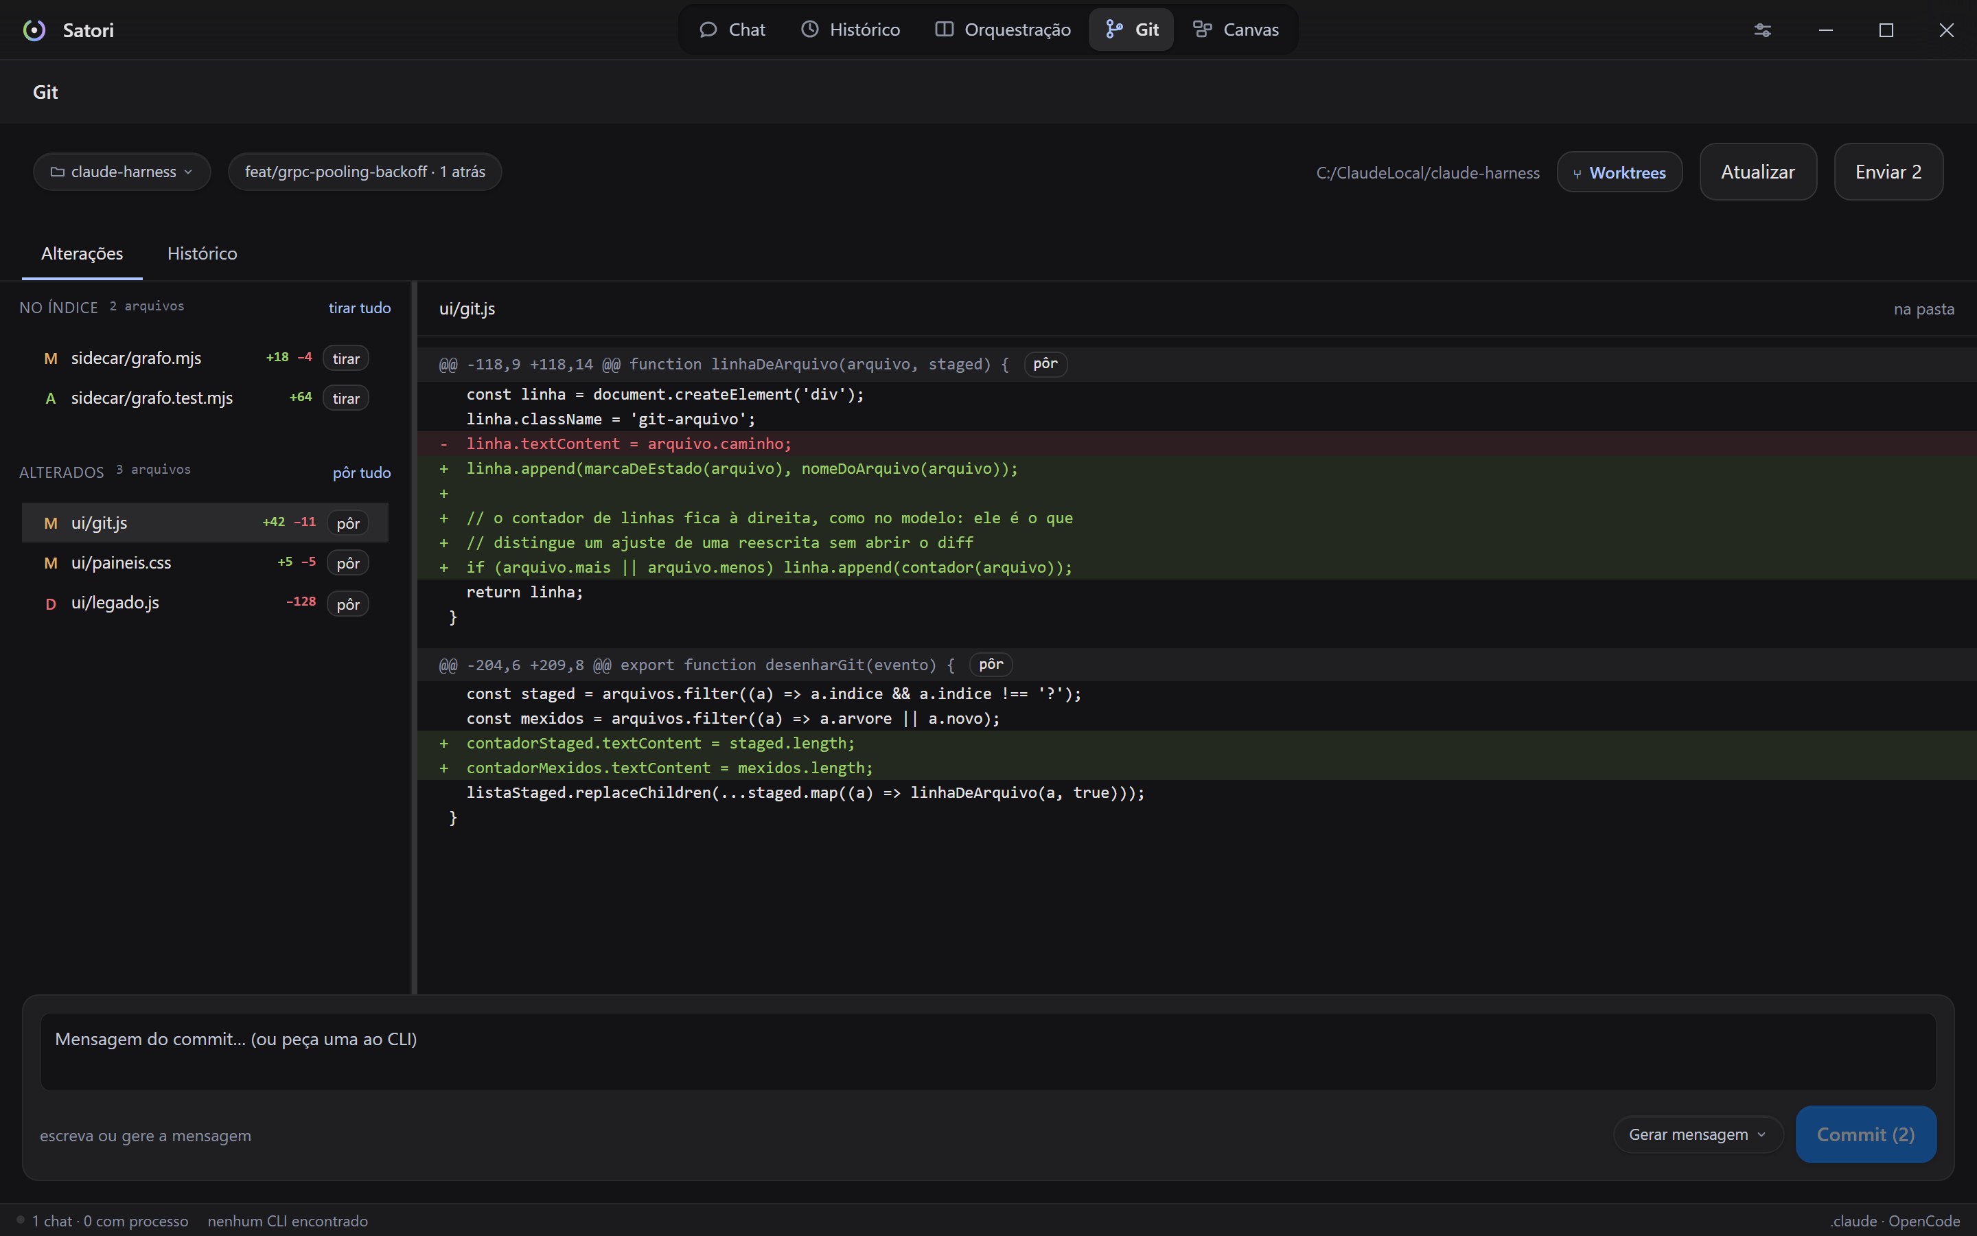Open the Worktrees button
Image resolution: width=1977 pixels, height=1236 pixels.
click(1619, 172)
